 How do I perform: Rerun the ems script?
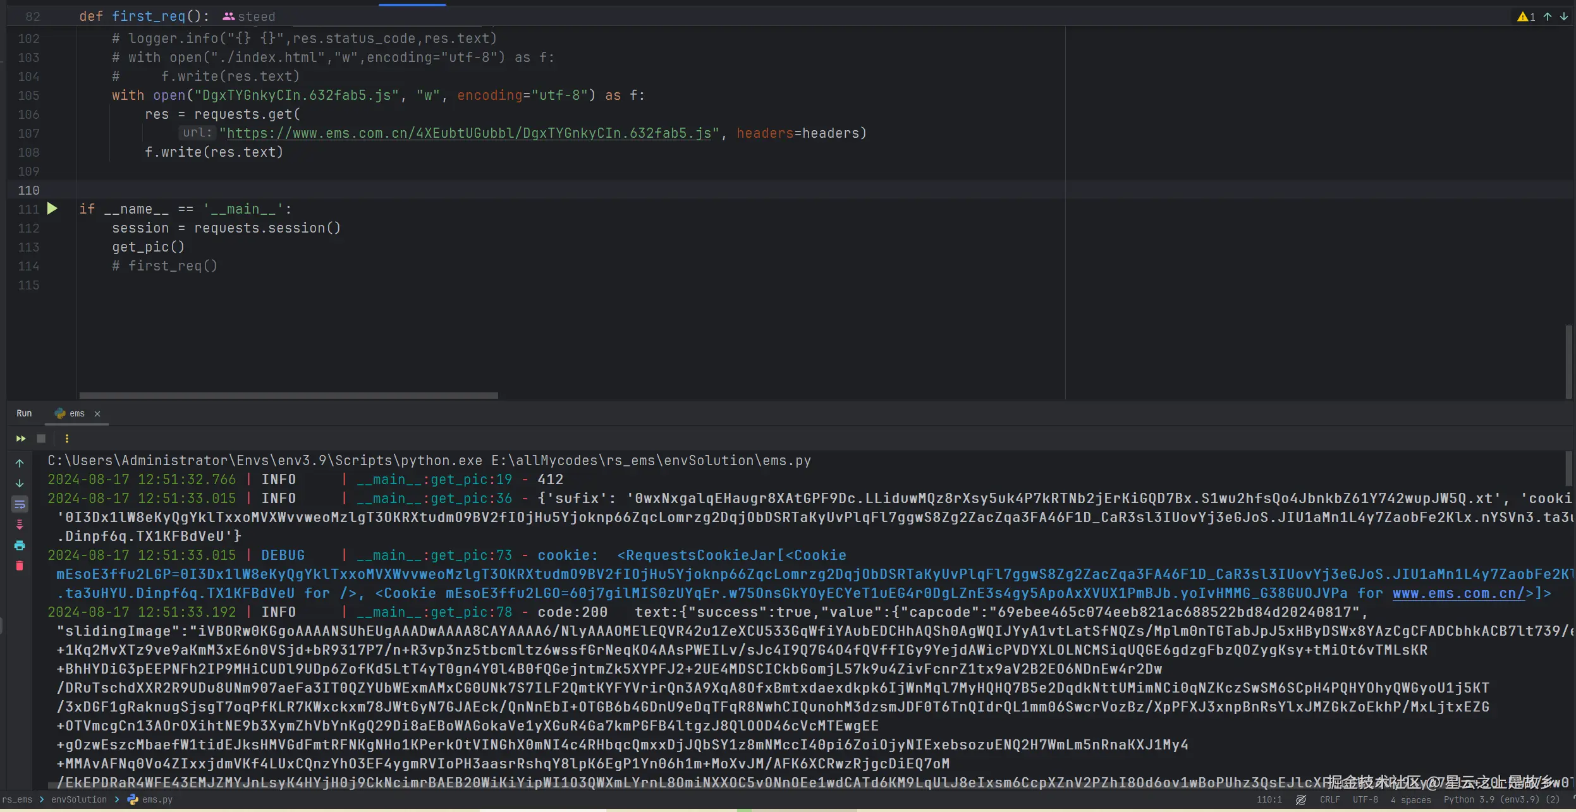pyautogui.click(x=21, y=439)
